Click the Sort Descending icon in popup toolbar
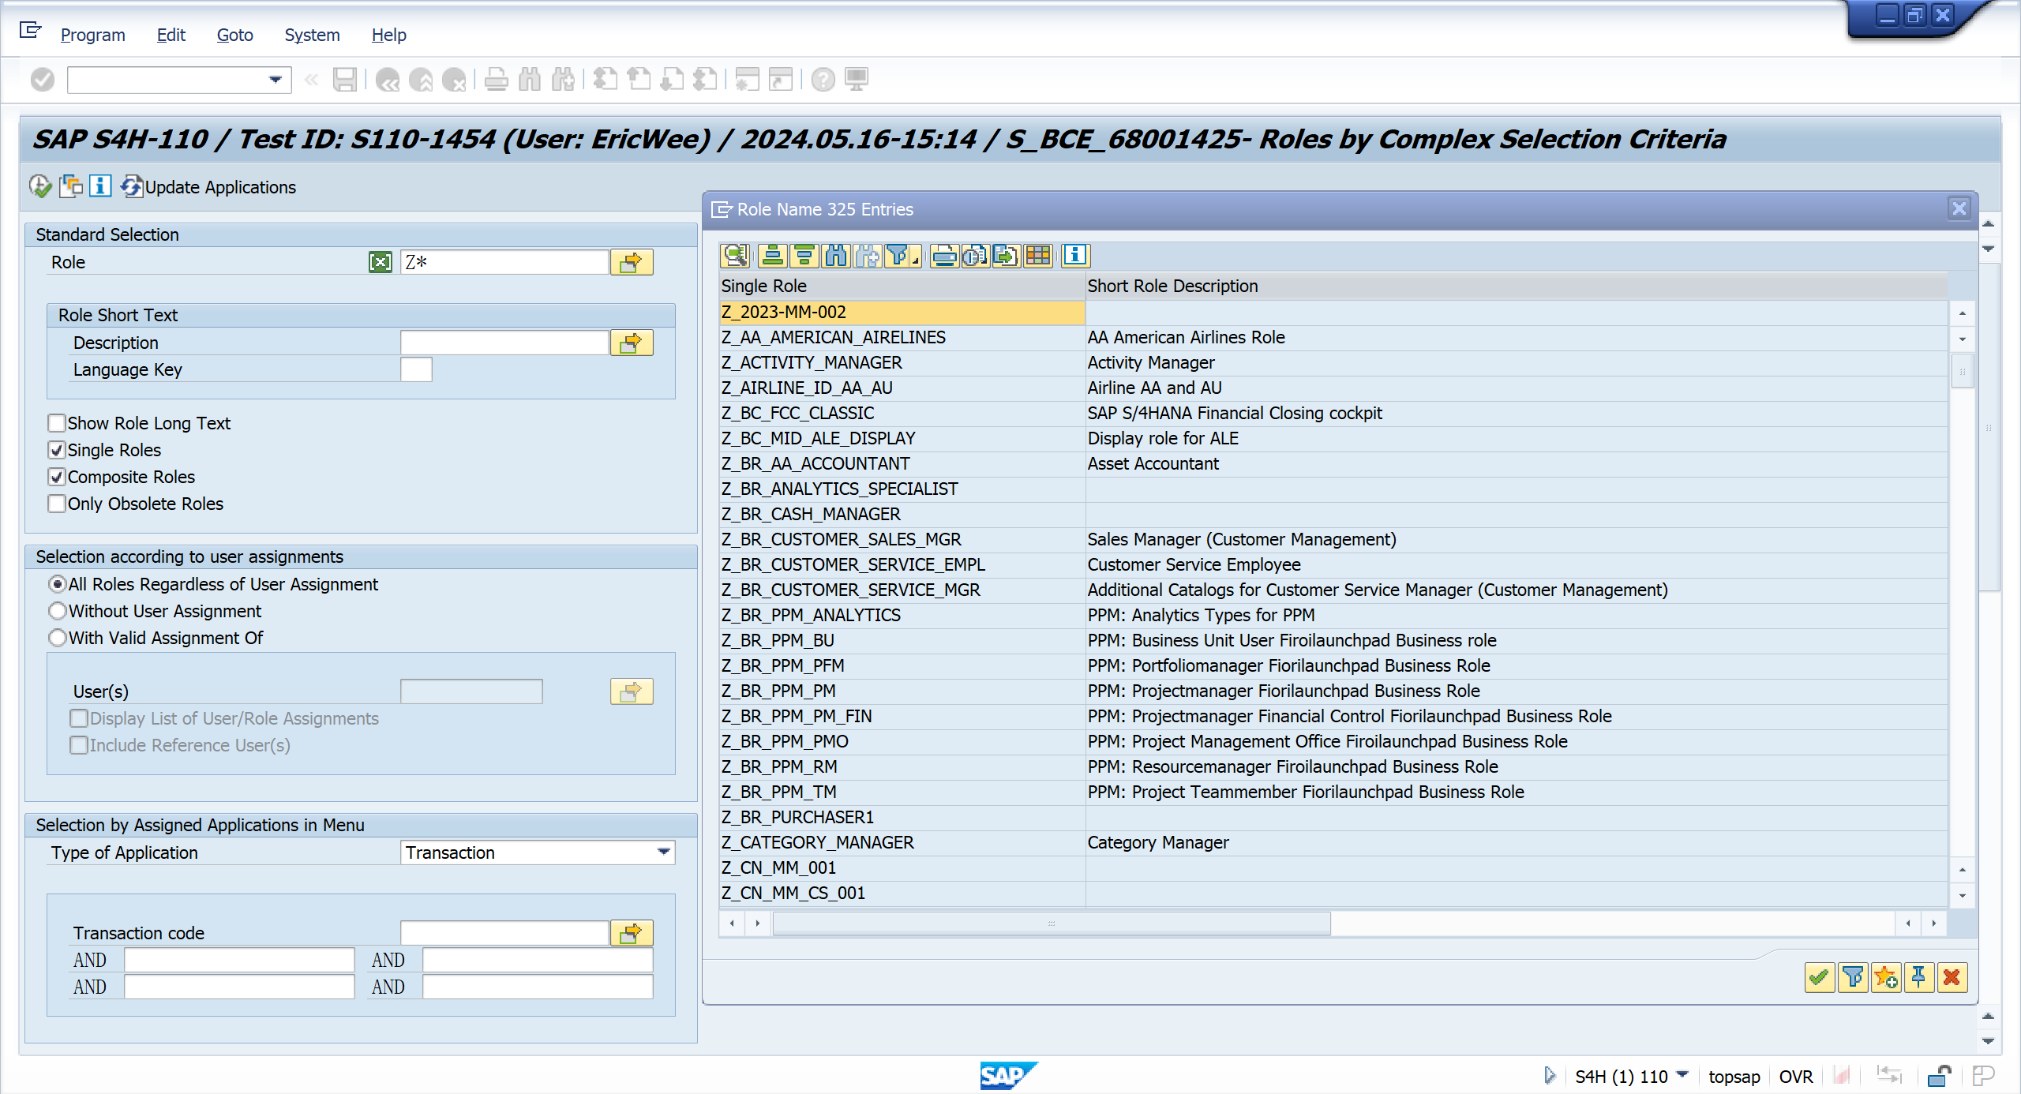This screenshot has height=1094, width=2021. [804, 255]
